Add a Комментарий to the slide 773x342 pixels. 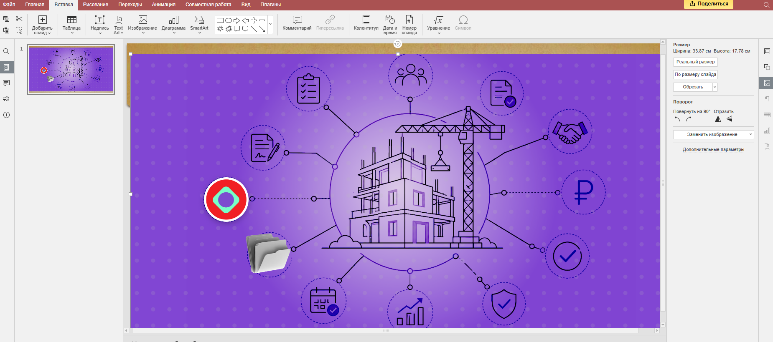tap(297, 23)
